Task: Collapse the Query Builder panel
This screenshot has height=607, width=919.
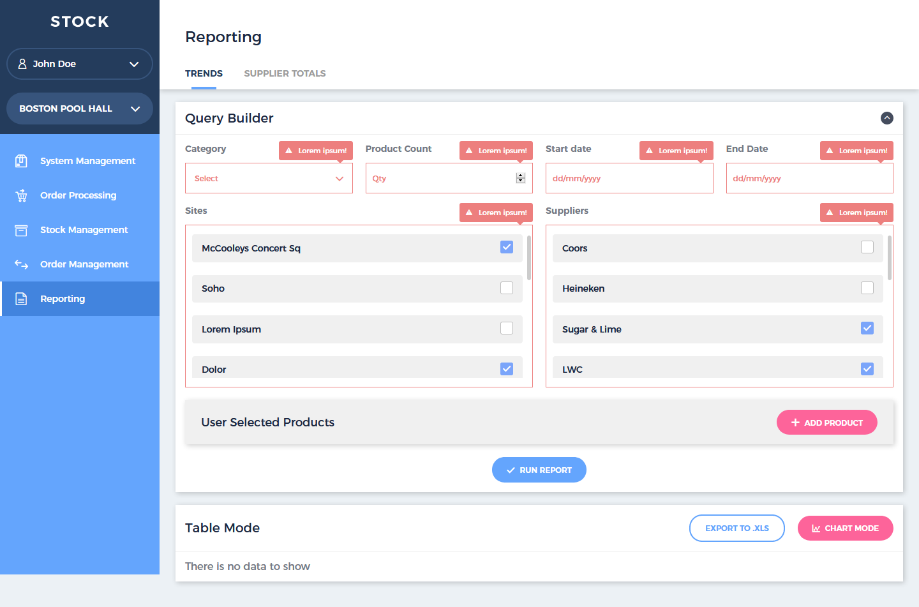Action: (x=886, y=118)
